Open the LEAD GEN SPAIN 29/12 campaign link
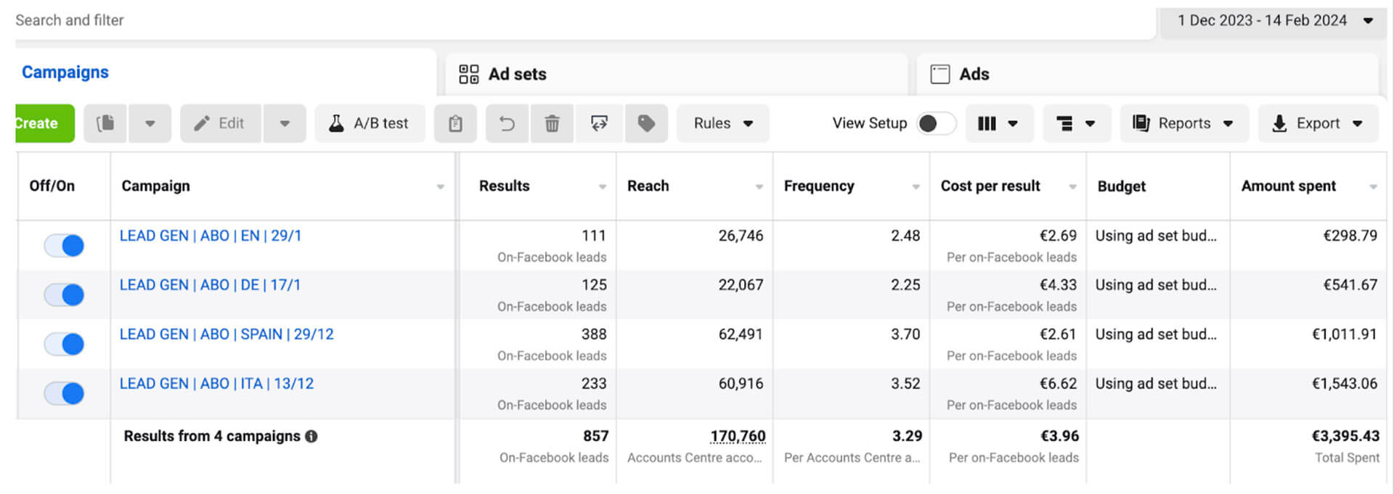This screenshot has width=1394, height=494. coord(227,334)
